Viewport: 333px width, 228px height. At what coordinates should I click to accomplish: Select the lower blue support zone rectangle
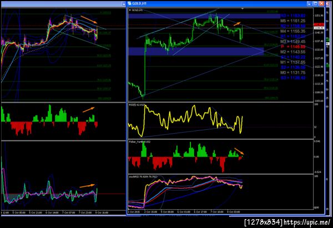[x=196, y=52]
